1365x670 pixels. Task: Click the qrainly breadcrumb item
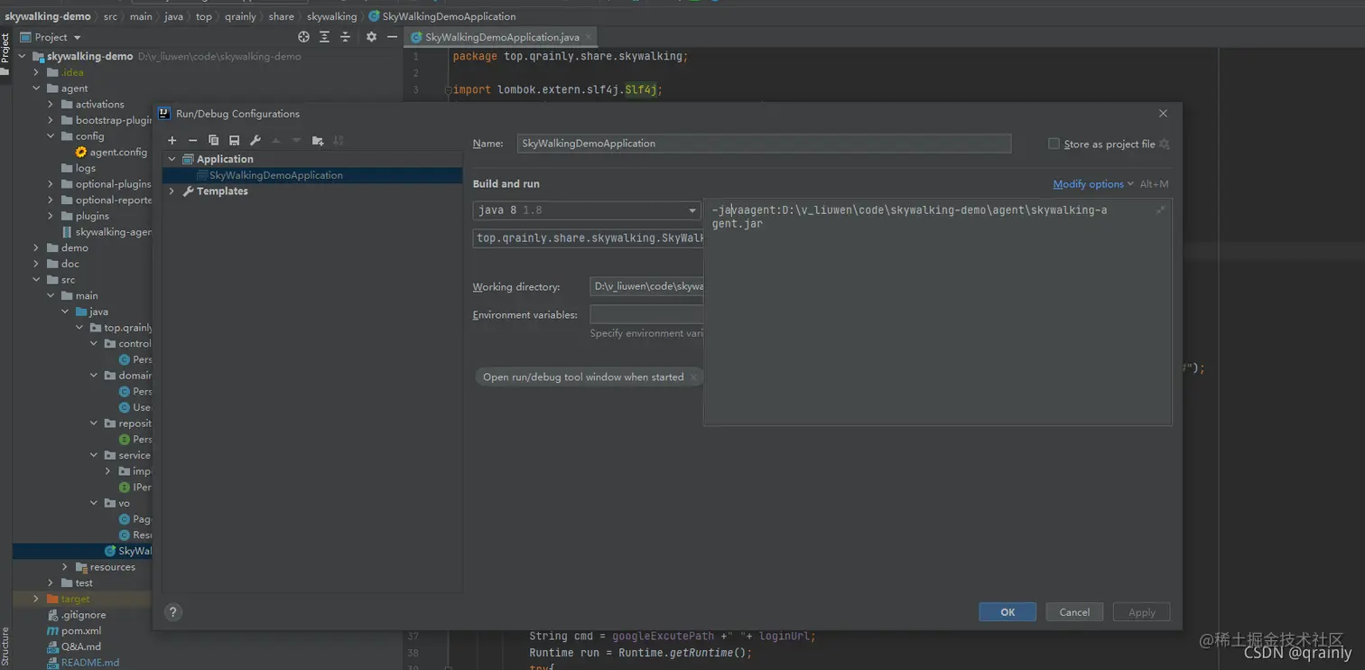(240, 16)
